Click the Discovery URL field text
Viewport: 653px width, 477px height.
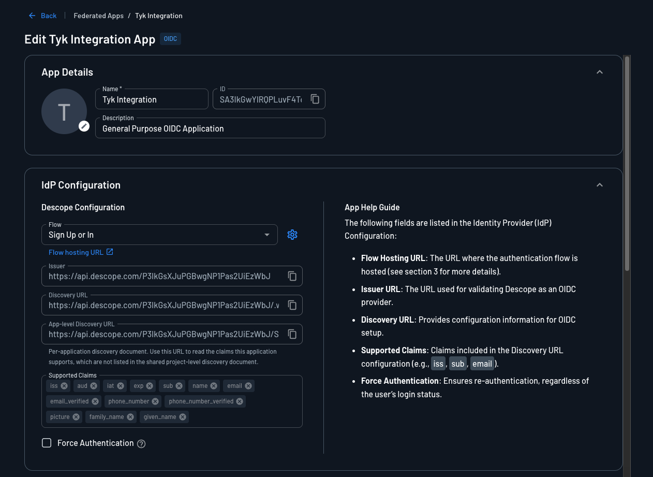click(x=164, y=306)
